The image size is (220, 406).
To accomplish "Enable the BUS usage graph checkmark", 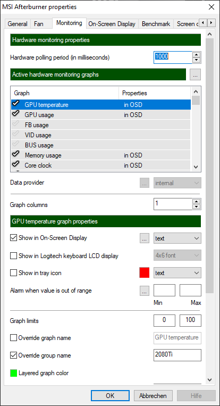I will tap(16, 145).
